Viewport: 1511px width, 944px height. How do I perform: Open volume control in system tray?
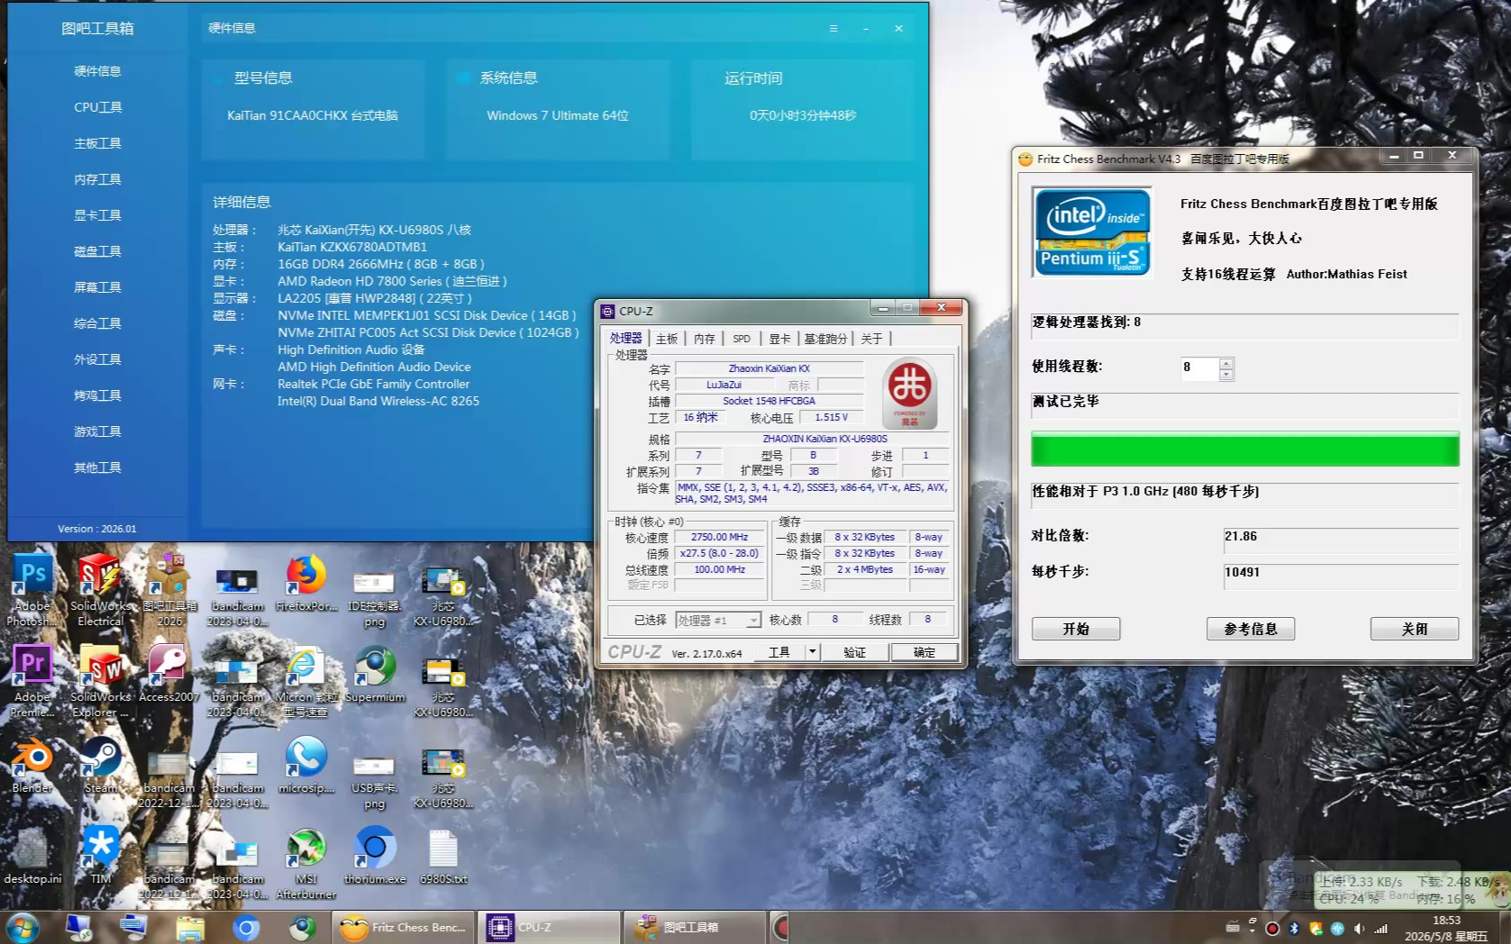point(1359,928)
